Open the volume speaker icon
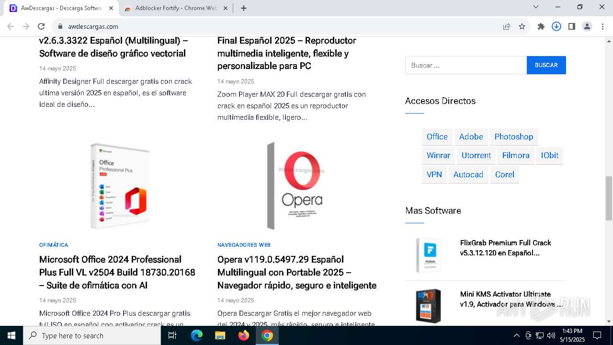 (x=551, y=335)
